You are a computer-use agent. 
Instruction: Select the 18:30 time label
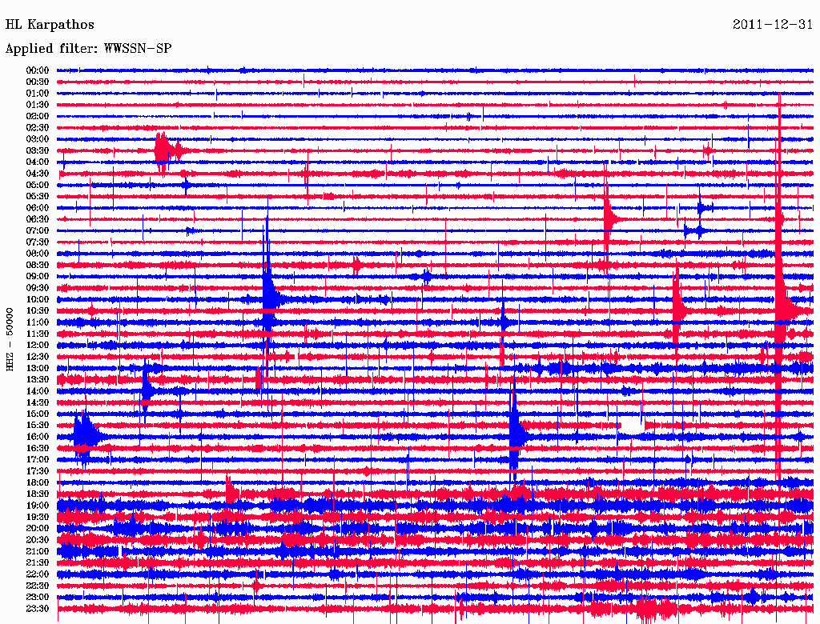pos(37,494)
